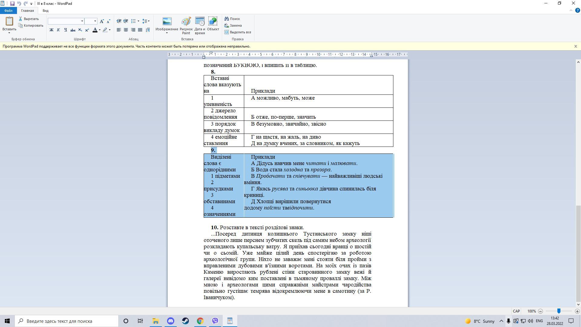Click Выделить все to select all
The height and width of the screenshot is (327, 581).
[238, 32]
